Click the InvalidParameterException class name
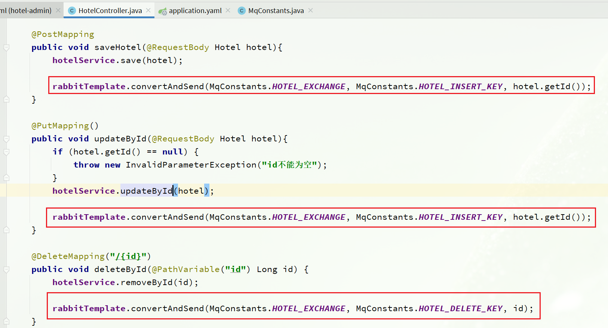The height and width of the screenshot is (328, 608). (x=191, y=165)
